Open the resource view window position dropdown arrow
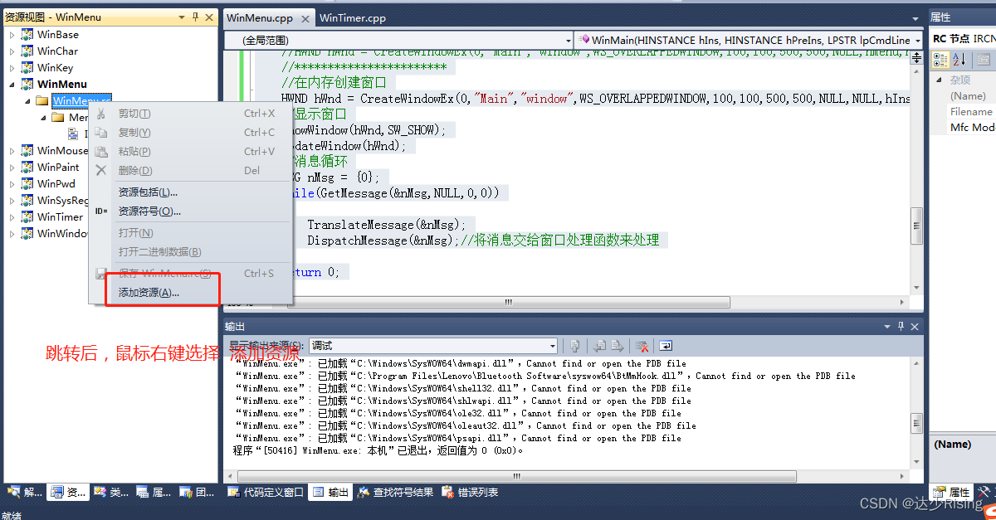The image size is (996, 520). tap(182, 17)
